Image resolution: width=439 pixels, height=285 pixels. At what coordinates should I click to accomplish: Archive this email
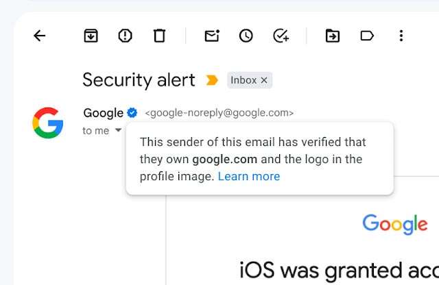click(x=91, y=36)
